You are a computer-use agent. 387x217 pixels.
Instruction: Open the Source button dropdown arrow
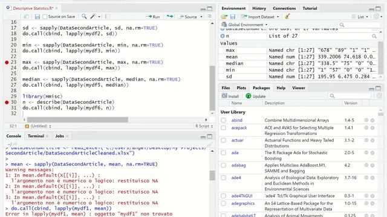tap(201, 17)
